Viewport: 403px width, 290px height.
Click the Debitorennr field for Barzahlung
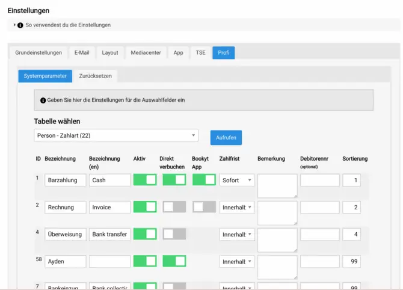[x=320, y=180]
